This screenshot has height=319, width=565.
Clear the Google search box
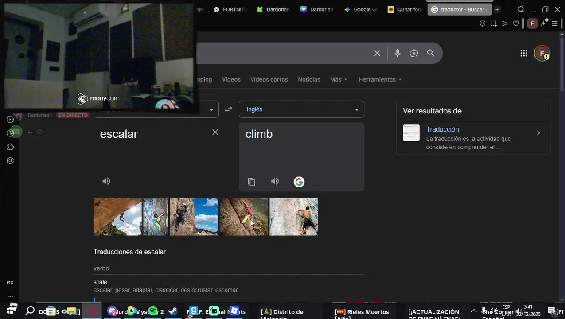pyautogui.click(x=377, y=53)
